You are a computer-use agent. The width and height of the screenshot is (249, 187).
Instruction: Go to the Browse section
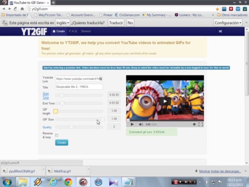pos(86,31)
